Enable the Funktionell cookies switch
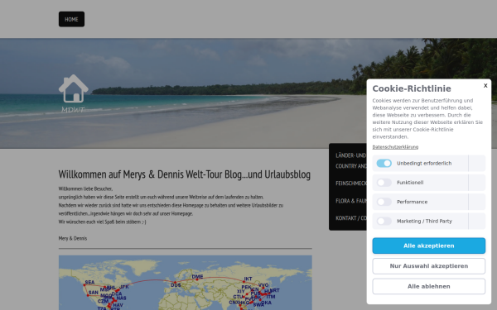This screenshot has width=497, height=310. [x=384, y=183]
